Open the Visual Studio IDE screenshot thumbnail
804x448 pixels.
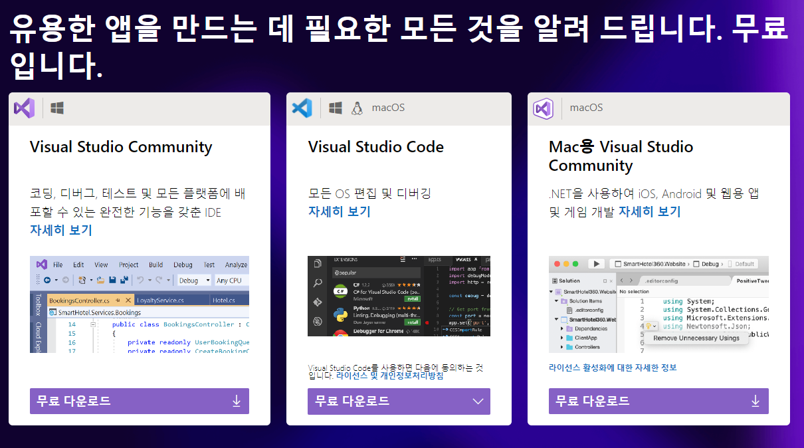pos(140,304)
